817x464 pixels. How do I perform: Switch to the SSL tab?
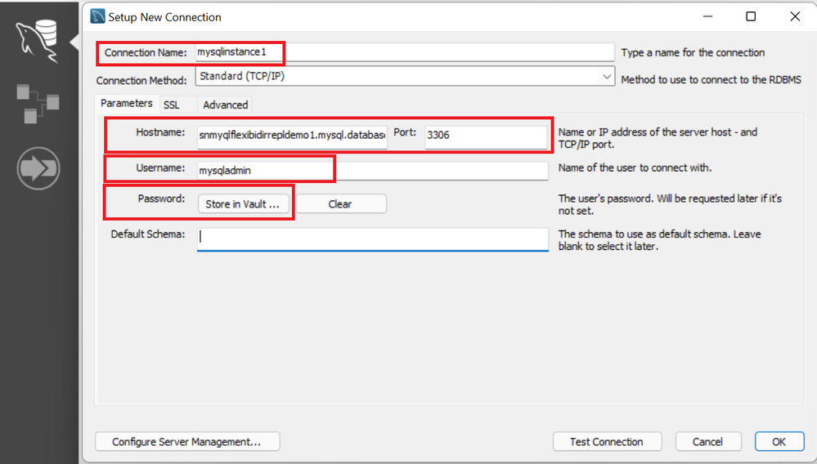(x=172, y=105)
